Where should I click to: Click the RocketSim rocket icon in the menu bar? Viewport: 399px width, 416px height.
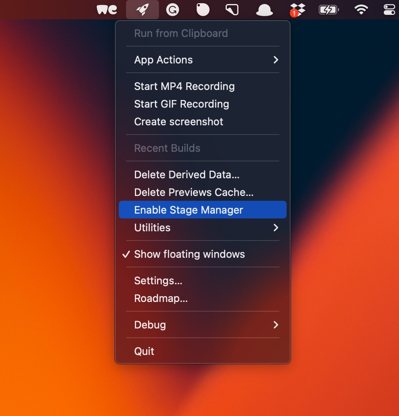click(142, 9)
